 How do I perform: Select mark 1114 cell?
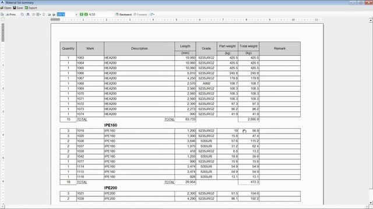click(90, 167)
